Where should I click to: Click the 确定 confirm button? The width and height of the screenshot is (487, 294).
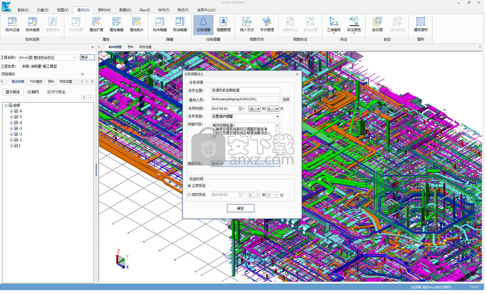coord(241,208)
